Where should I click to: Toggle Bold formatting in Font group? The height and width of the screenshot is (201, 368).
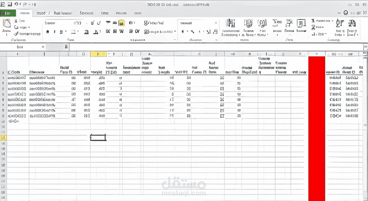coord(48,32)
